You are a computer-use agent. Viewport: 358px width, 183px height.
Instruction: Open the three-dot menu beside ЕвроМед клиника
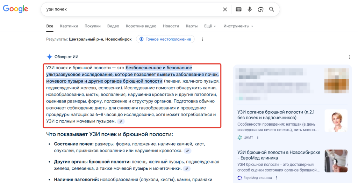pos(277,178)
